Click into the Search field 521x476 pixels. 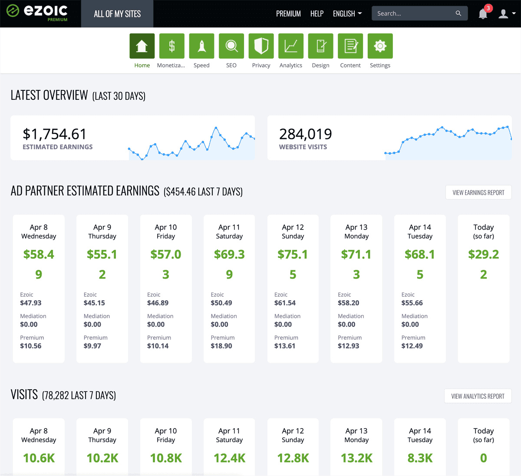click(419, 13)
